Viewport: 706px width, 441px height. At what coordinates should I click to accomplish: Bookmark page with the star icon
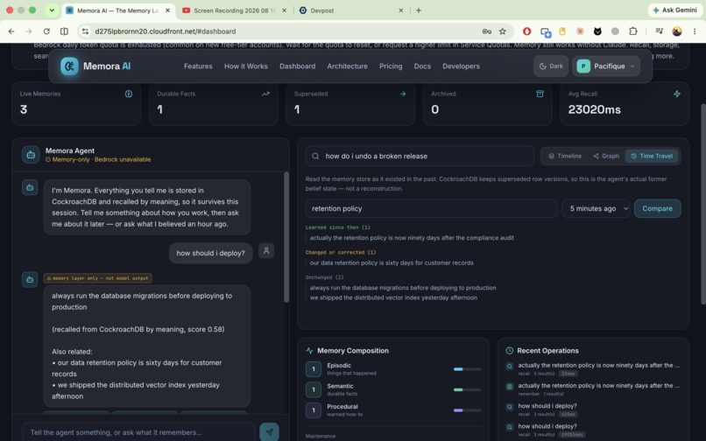click(x=503, y=31)
